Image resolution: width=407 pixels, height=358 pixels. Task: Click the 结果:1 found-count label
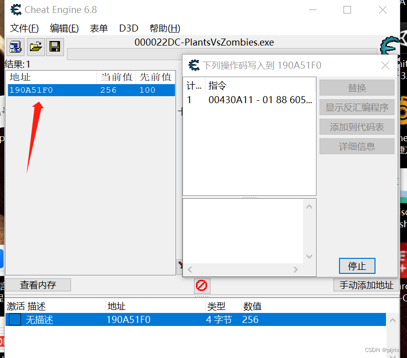pos(17,64)
